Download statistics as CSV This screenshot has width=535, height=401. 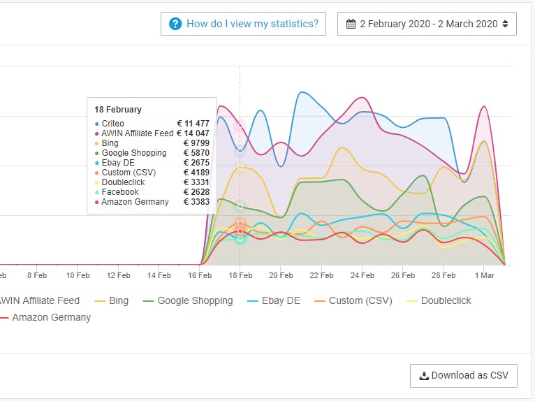click(464, 375)
